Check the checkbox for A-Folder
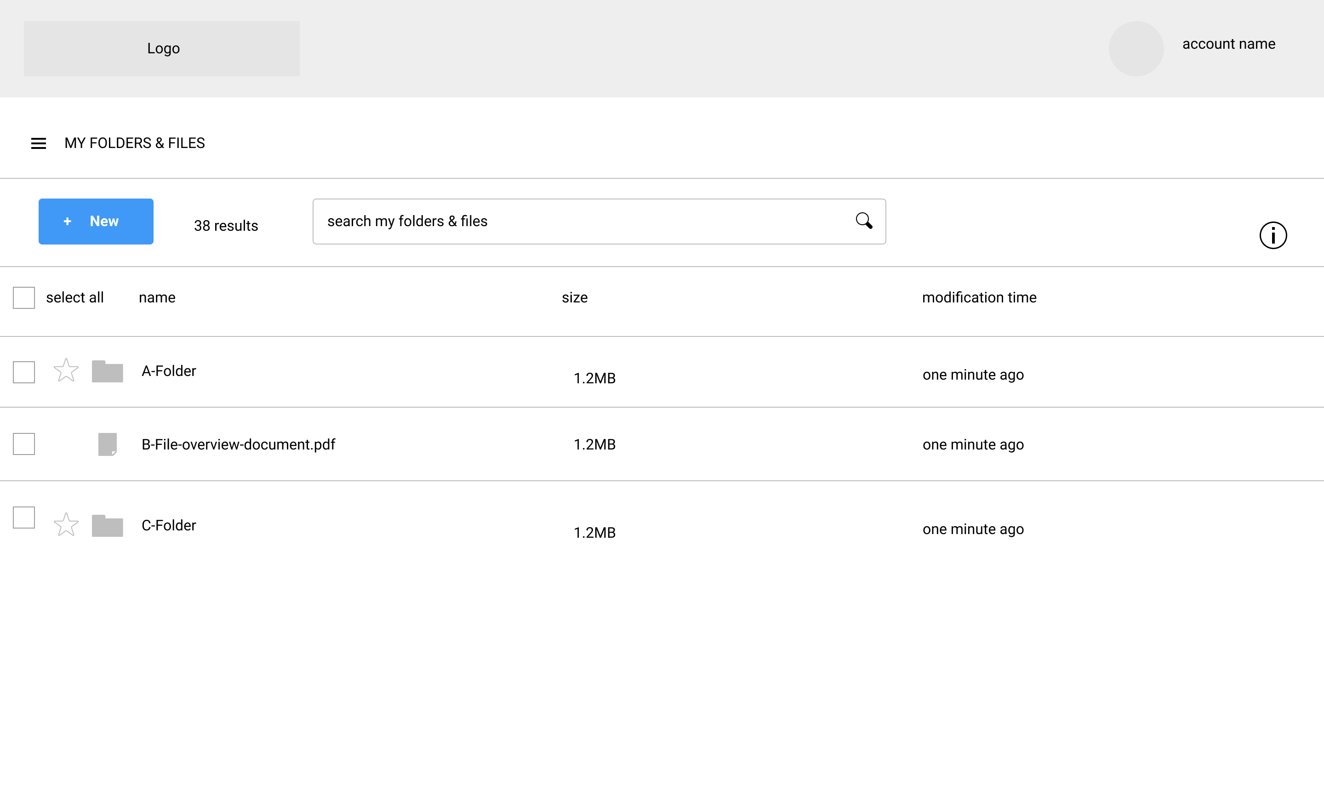The image size is (1324, 785). [23, 372]
